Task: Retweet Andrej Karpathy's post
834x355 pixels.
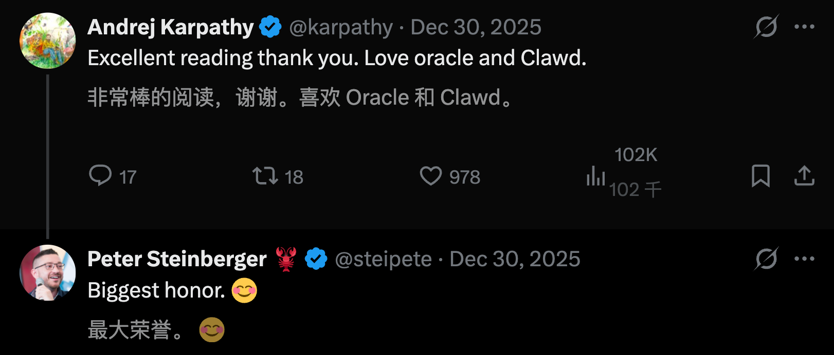Action: click(x=265, y=176)
